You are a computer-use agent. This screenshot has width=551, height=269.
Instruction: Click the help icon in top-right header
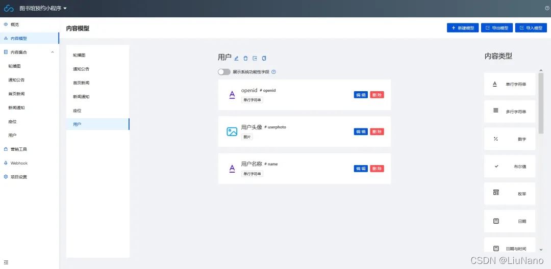click(547, 8)
